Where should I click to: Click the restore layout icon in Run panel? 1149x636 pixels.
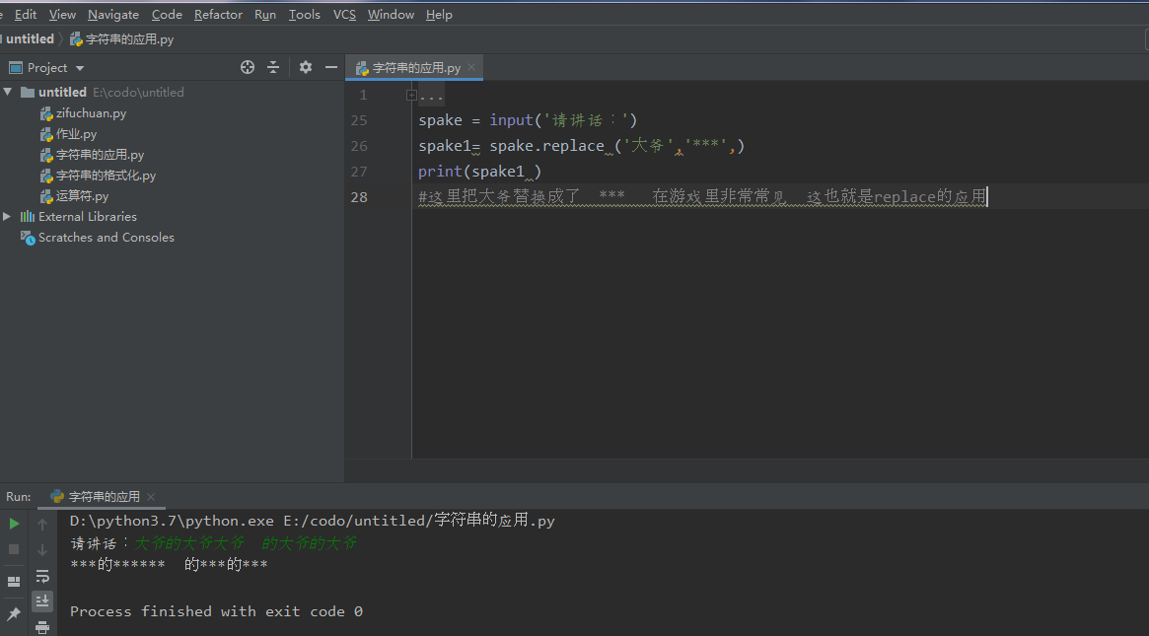[13, 582]
